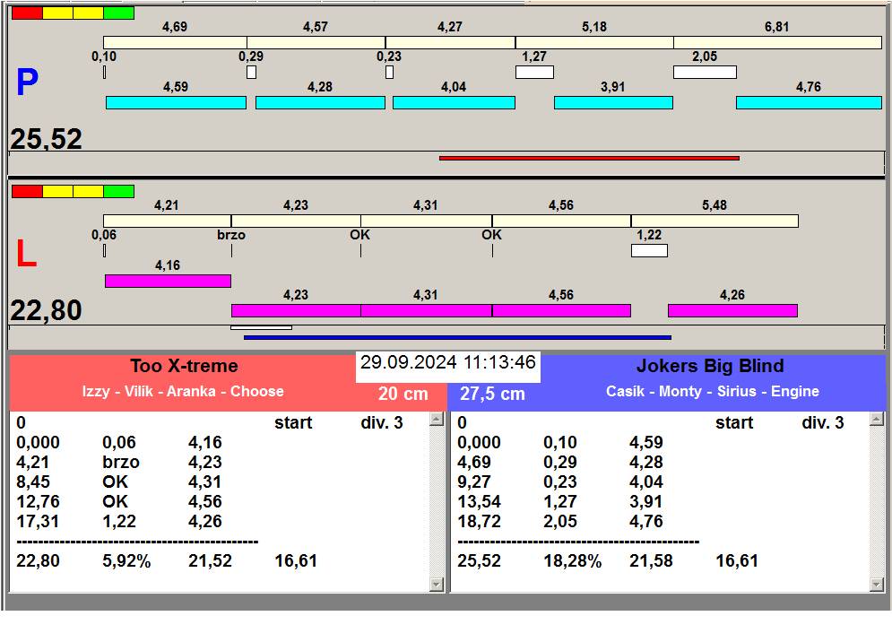Click the green start light in lane L

pos(118,191)
